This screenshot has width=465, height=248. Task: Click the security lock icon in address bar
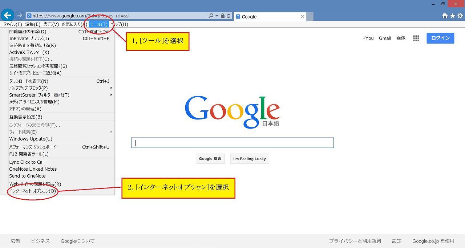tap(223, 16)
